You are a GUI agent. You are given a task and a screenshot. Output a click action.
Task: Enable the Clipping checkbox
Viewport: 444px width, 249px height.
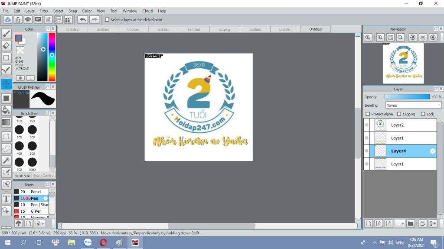coord(399,114)
